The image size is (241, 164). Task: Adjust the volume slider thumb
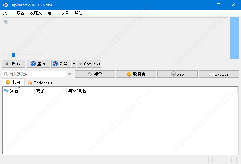point(13,55)
